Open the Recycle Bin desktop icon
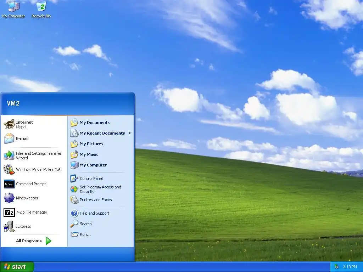The image size is (363, 272). pyautogui.click(x=41, y=6)
